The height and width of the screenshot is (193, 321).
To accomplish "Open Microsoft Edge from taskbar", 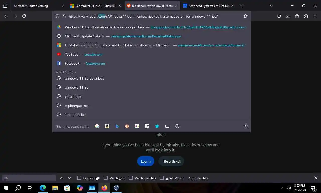I will [x=43, y=188].
